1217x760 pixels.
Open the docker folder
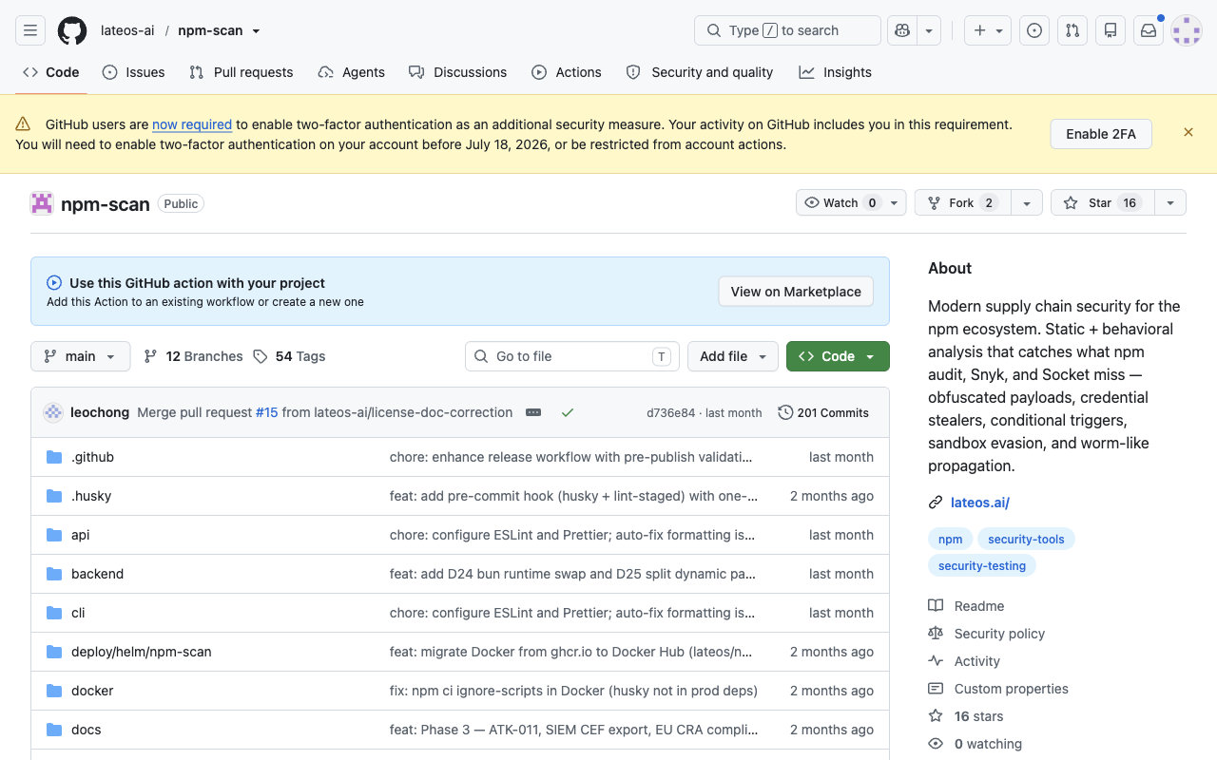tap(92, 691)
